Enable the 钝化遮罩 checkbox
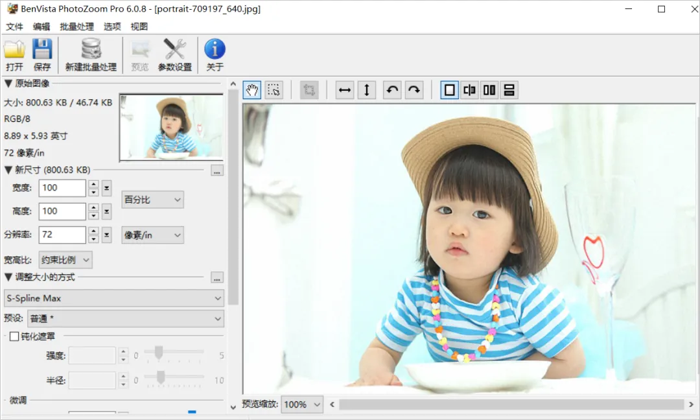This screenshot has width=700, height=420. click(x=14, y=336)
